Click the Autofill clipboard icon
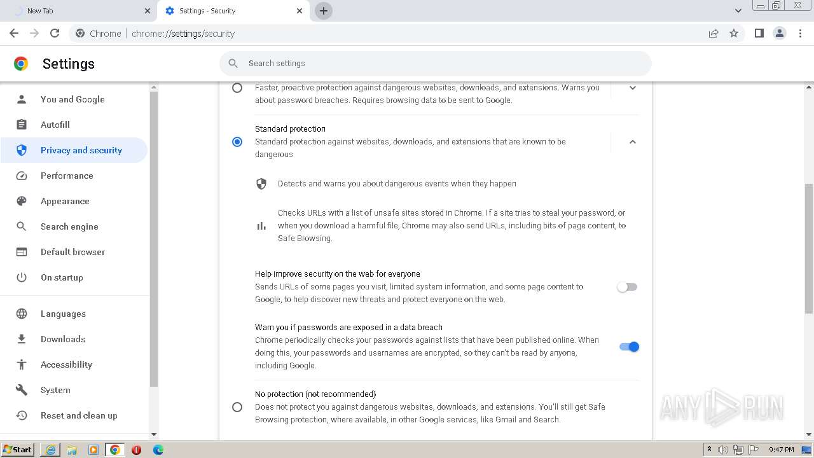 (22, 125)
